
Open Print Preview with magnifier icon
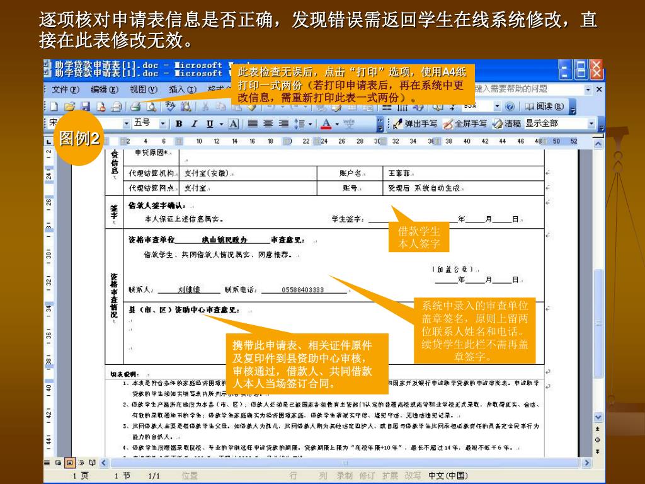pyautogui.click(x=151, y=107)
